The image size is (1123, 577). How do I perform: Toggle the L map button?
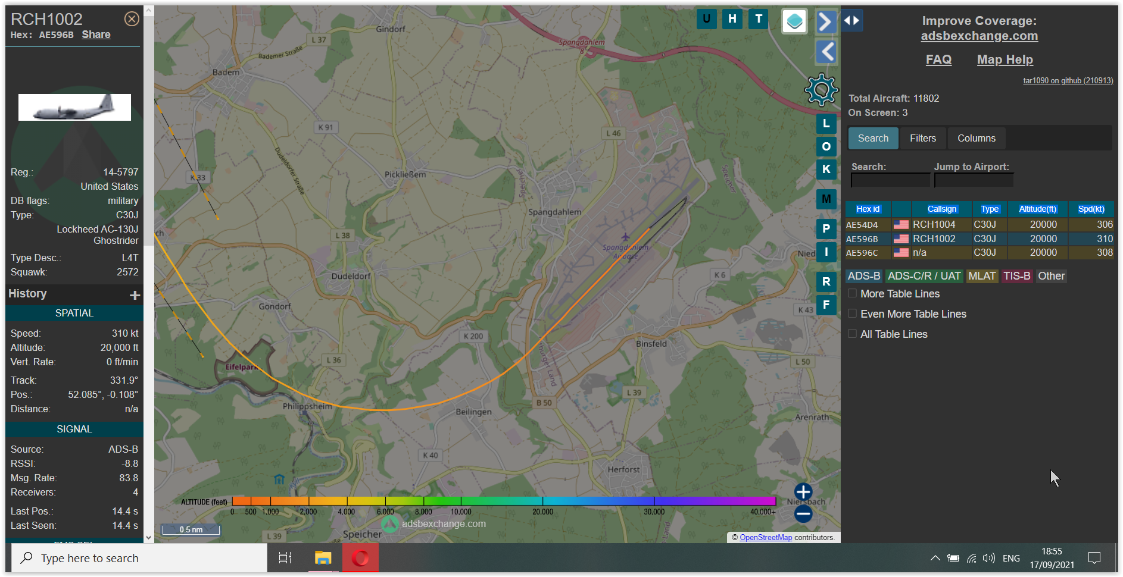826,124
